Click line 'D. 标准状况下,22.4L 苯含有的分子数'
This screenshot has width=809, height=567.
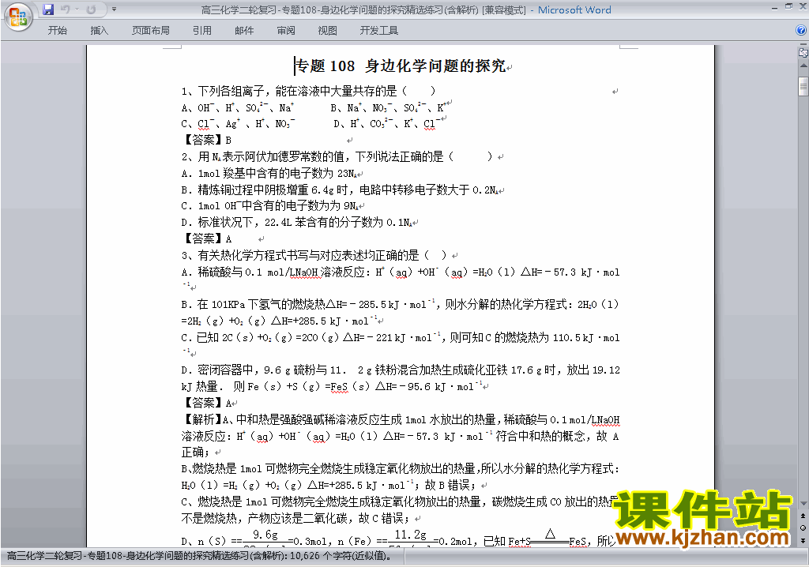(297, 223)
